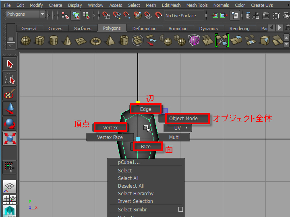Activate the Rotate tool sphere icon

[x=10, y=123]
